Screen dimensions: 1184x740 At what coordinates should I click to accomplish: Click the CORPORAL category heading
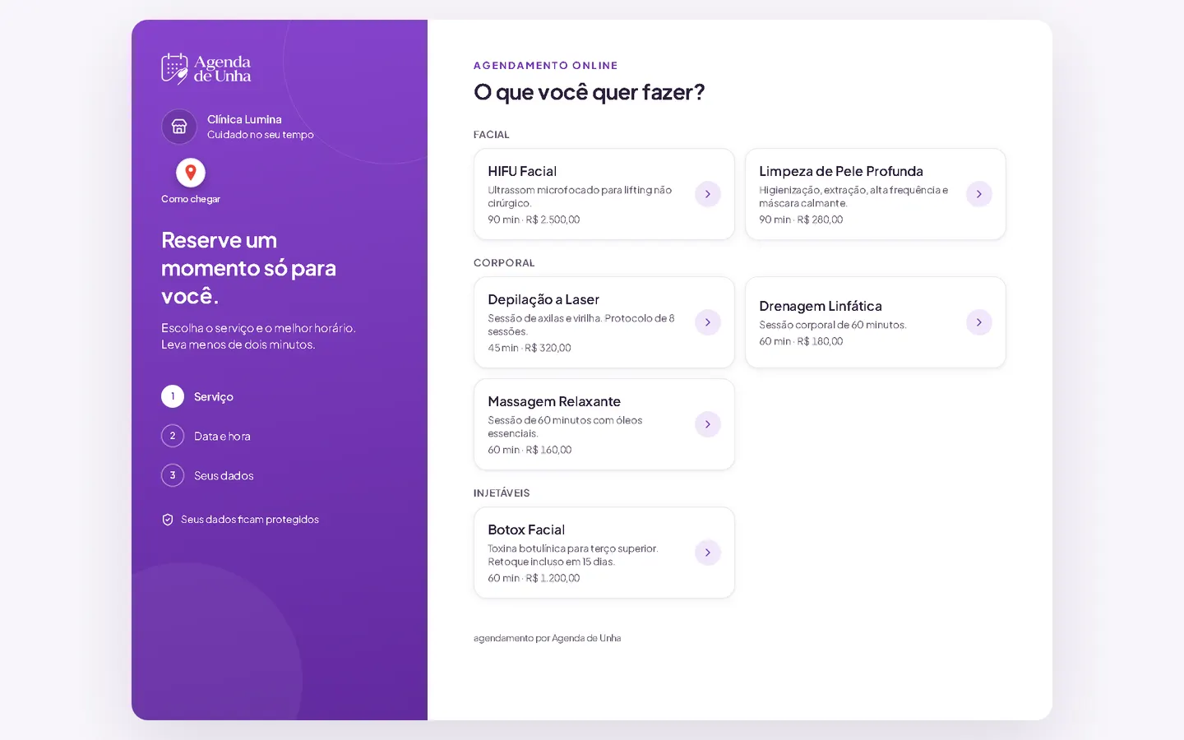[504, 263]
